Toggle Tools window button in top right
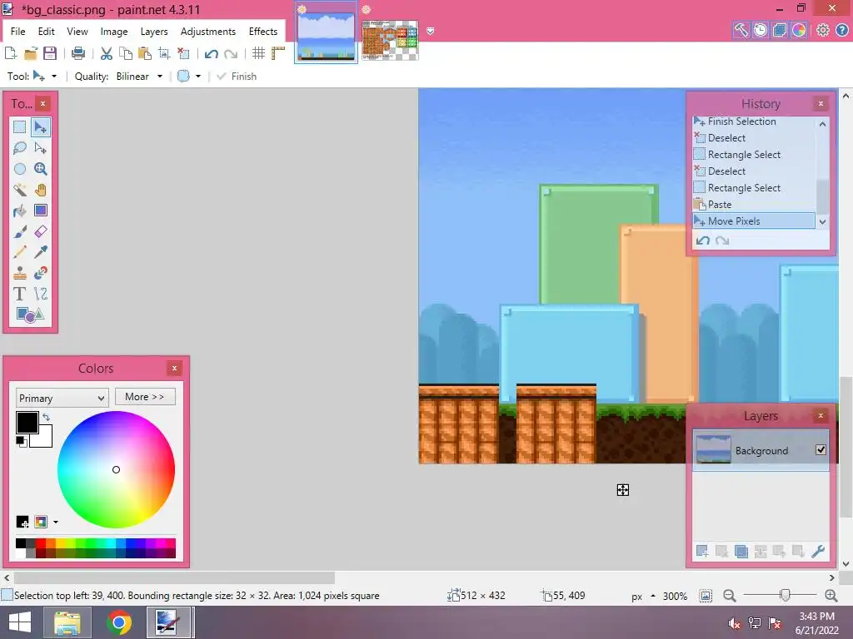 [741, 30]
